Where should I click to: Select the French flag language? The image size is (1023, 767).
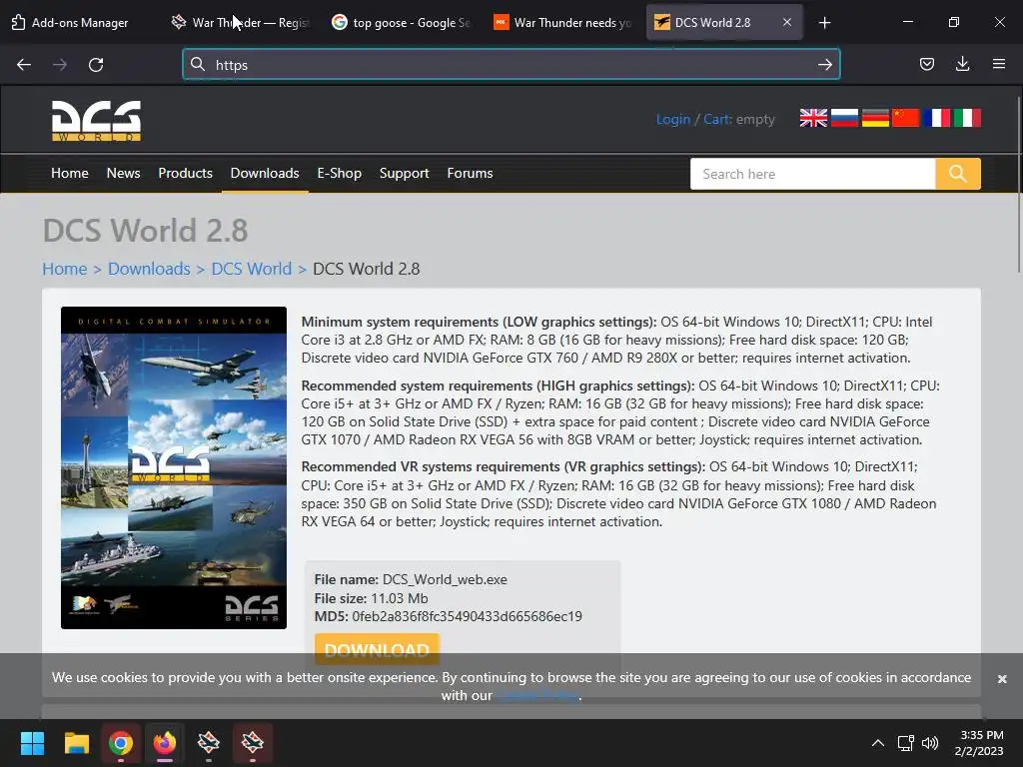coord(936,118)
